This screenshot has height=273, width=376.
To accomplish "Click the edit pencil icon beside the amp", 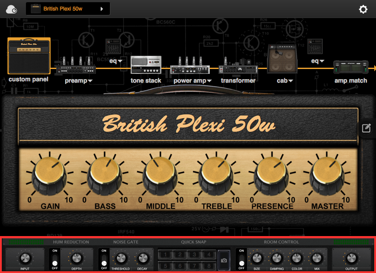I will pos(366,128).
